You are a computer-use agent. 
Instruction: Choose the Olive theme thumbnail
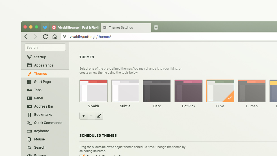pyautogui.click(x=220, y=91)
